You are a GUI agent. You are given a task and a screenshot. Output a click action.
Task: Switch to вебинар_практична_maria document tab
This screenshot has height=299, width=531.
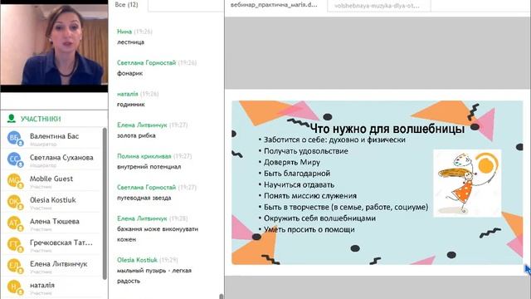[x=274, y=5]
